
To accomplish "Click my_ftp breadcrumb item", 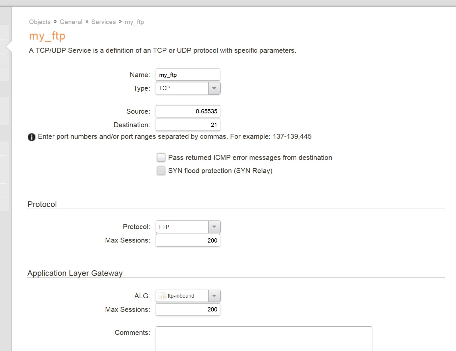I will (x=134, y=22).
